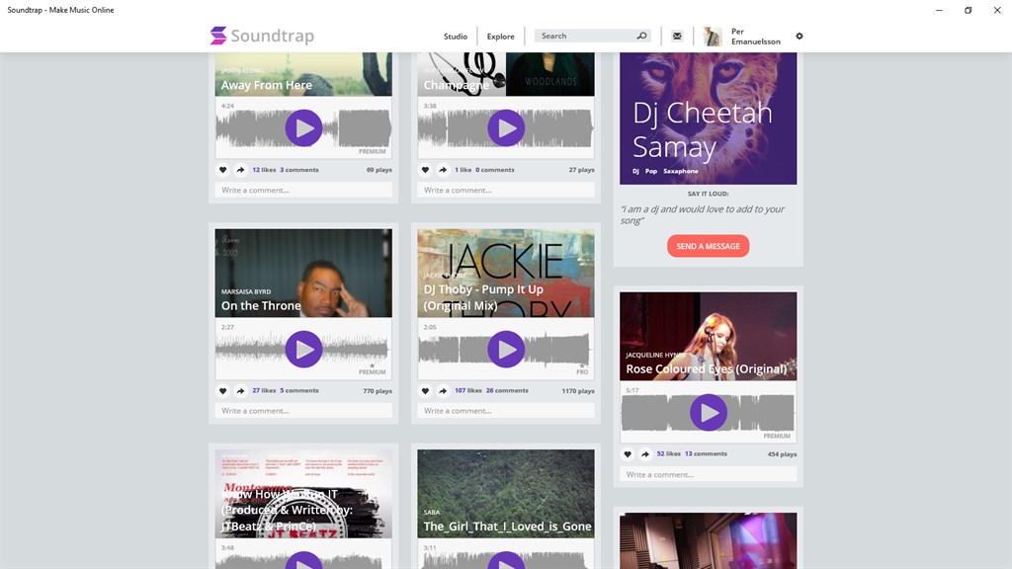
Task: Open the Dj Cheetah Samay profile card
Action: tap(708, 119)
